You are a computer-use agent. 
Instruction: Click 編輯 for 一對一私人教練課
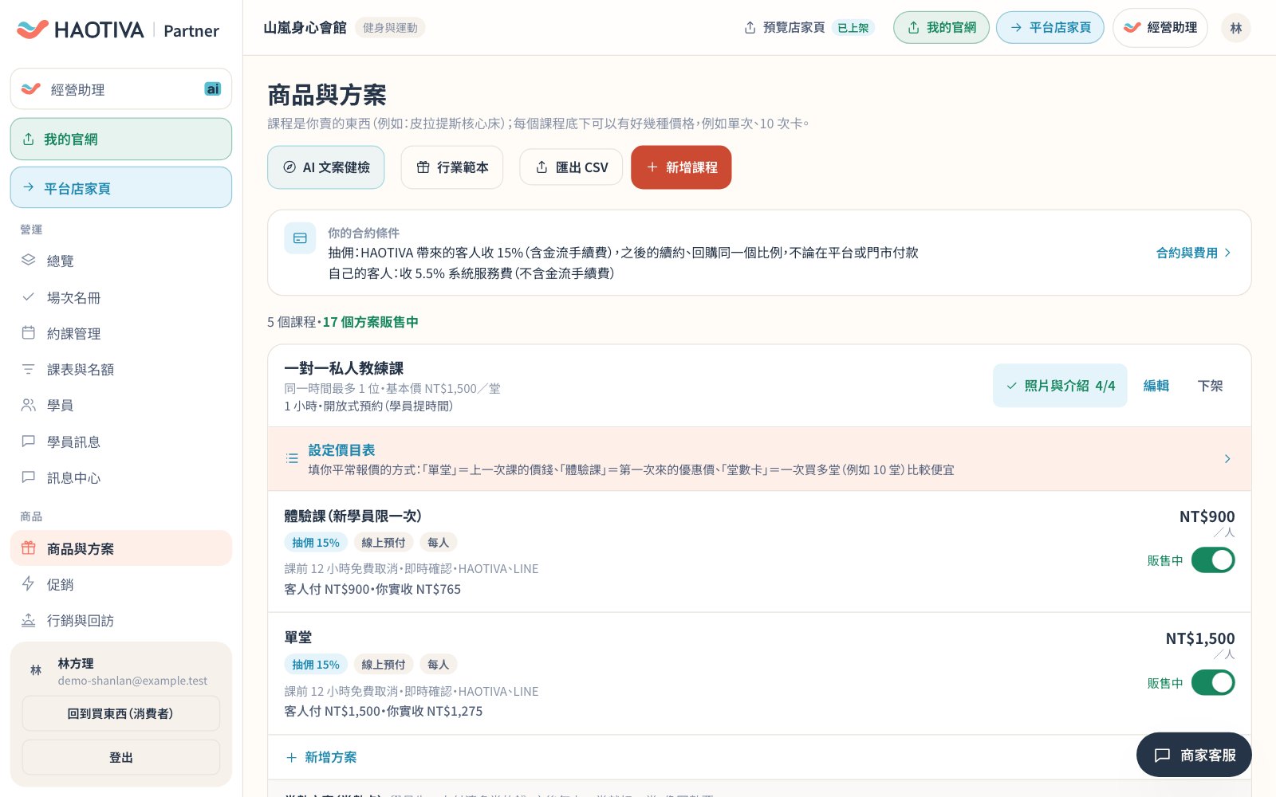pos(1156,386)
